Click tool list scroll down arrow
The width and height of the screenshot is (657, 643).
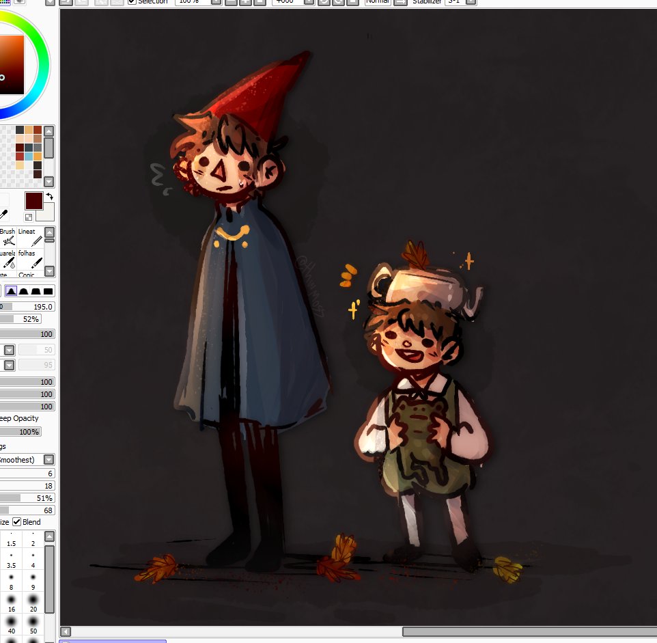(x=49, y=271)
